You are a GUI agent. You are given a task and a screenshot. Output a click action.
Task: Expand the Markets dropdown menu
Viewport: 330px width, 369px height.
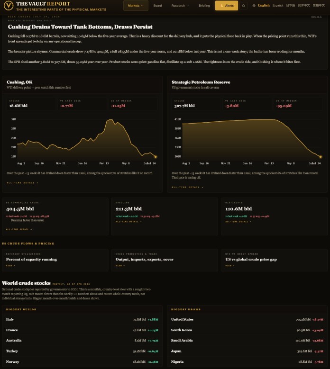coord(136,6)
